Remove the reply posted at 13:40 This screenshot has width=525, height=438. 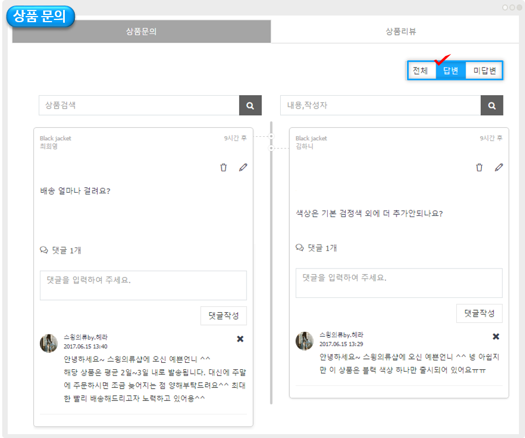click(x=240, y=339)
